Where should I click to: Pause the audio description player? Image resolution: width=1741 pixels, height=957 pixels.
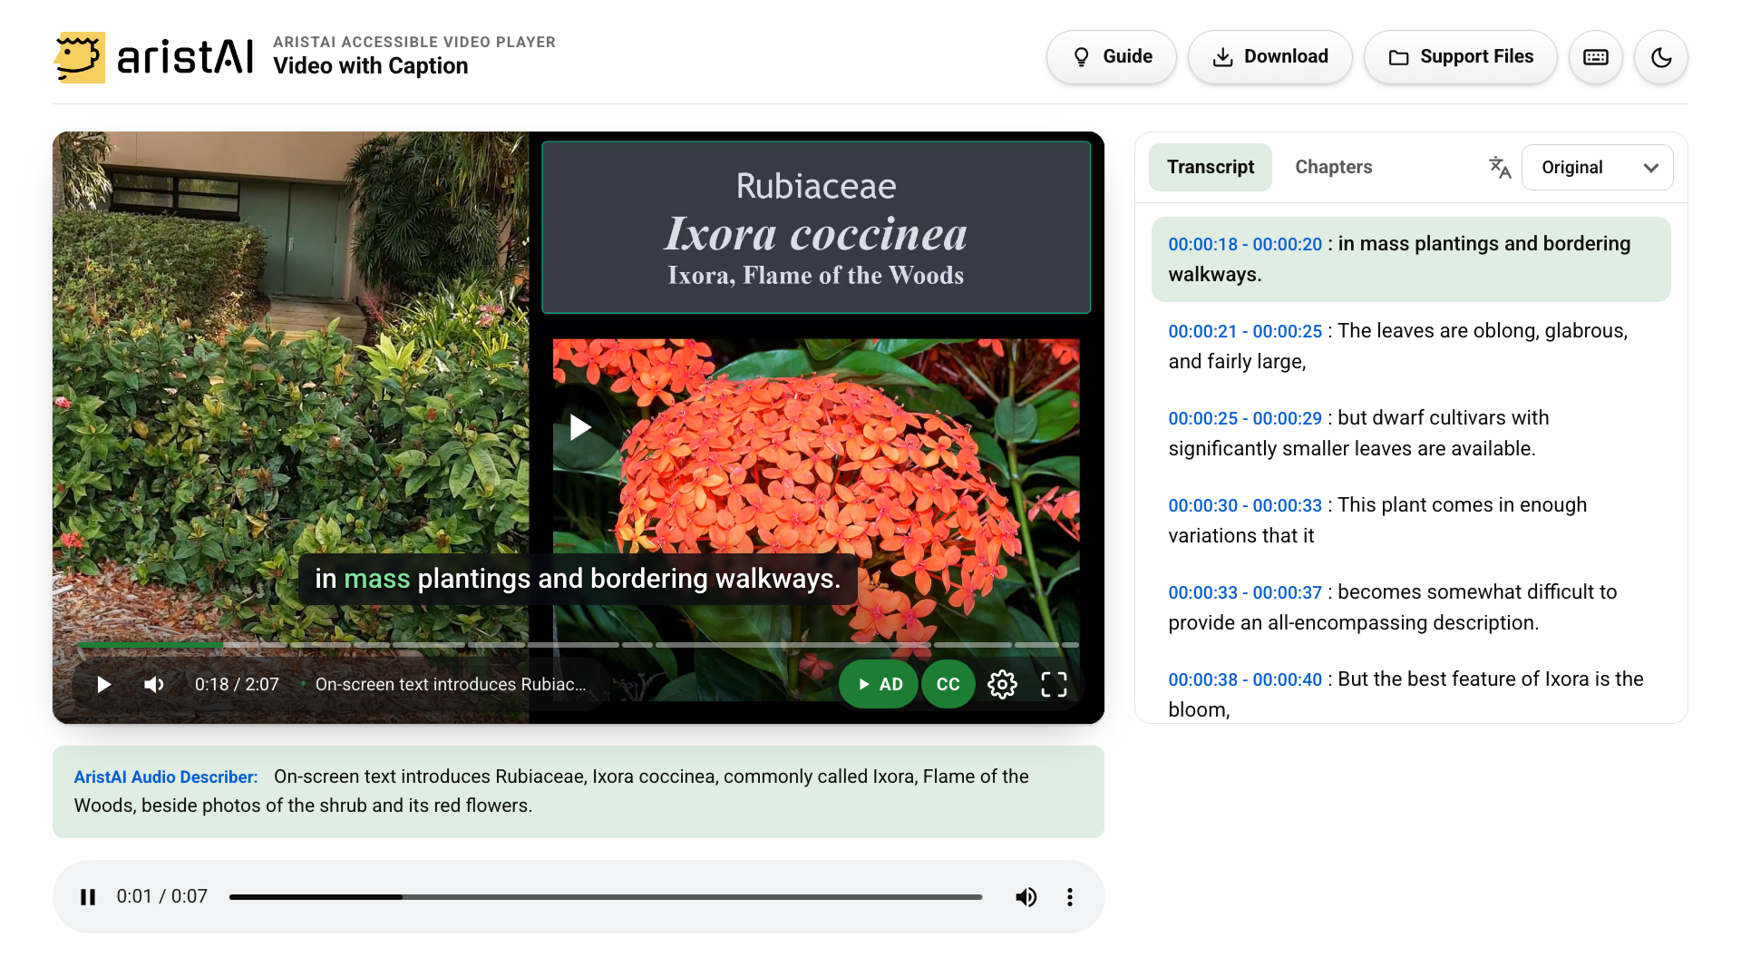(x=88, y=897)
